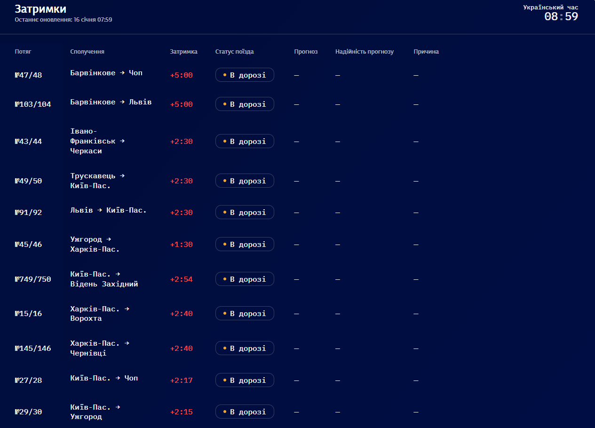Viewport: 595px width, 428px height.
Task: Click the "Останнє оновлення" timestamp text
Action: pos(63,20)
